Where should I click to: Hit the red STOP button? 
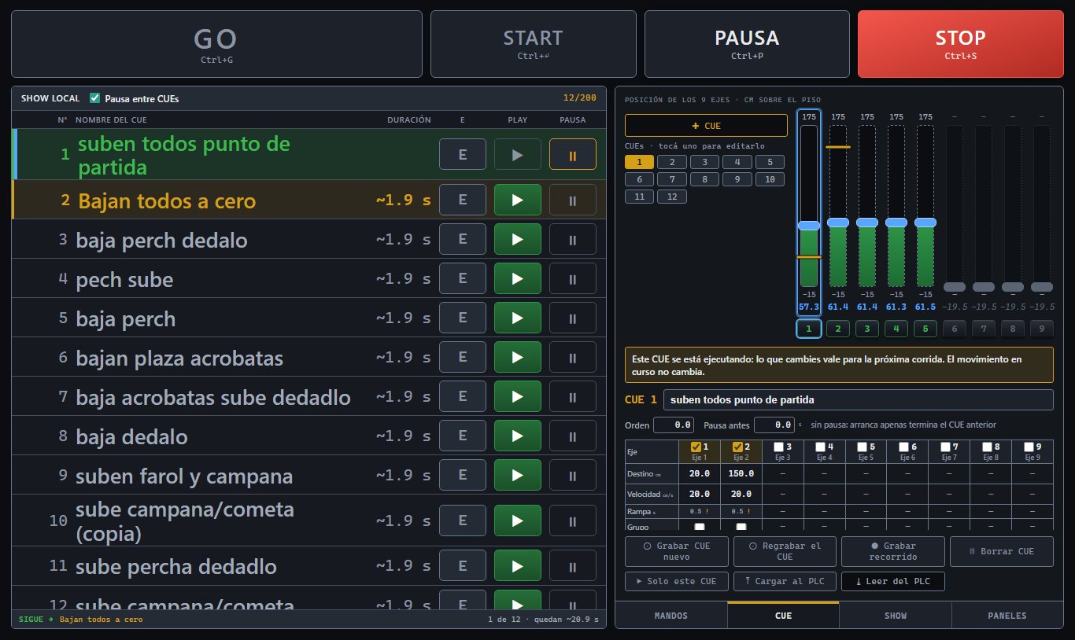(960, 44)
